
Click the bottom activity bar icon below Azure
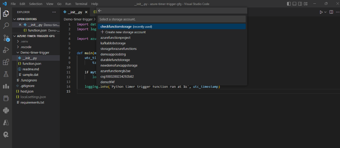(6, 134)
